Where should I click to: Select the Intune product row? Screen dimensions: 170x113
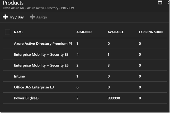pyautogui.click(x=19, y=76)
